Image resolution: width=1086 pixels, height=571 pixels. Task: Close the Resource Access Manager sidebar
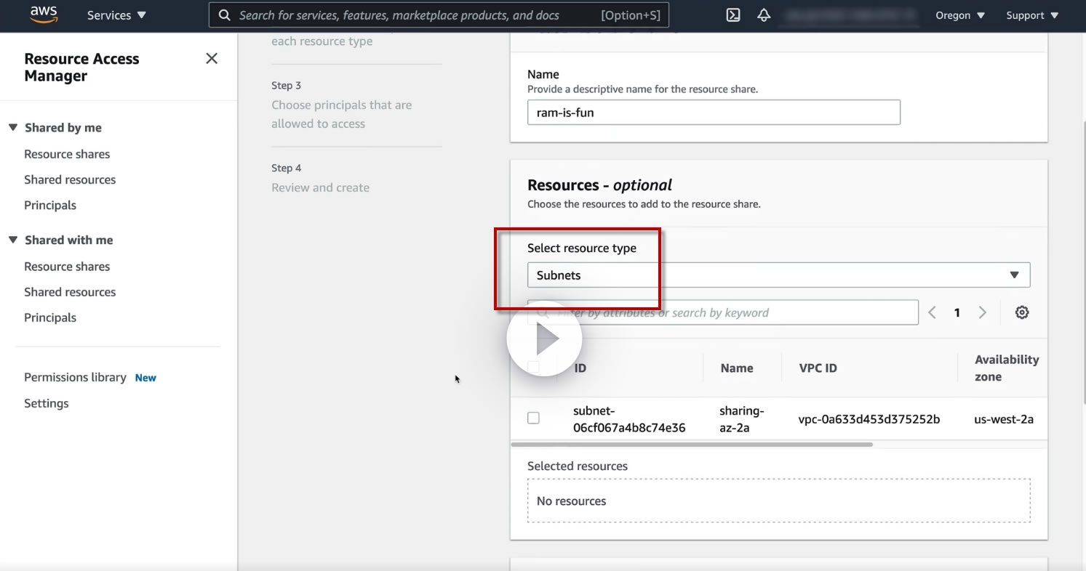pyautogui.click(x=212, y=59)
